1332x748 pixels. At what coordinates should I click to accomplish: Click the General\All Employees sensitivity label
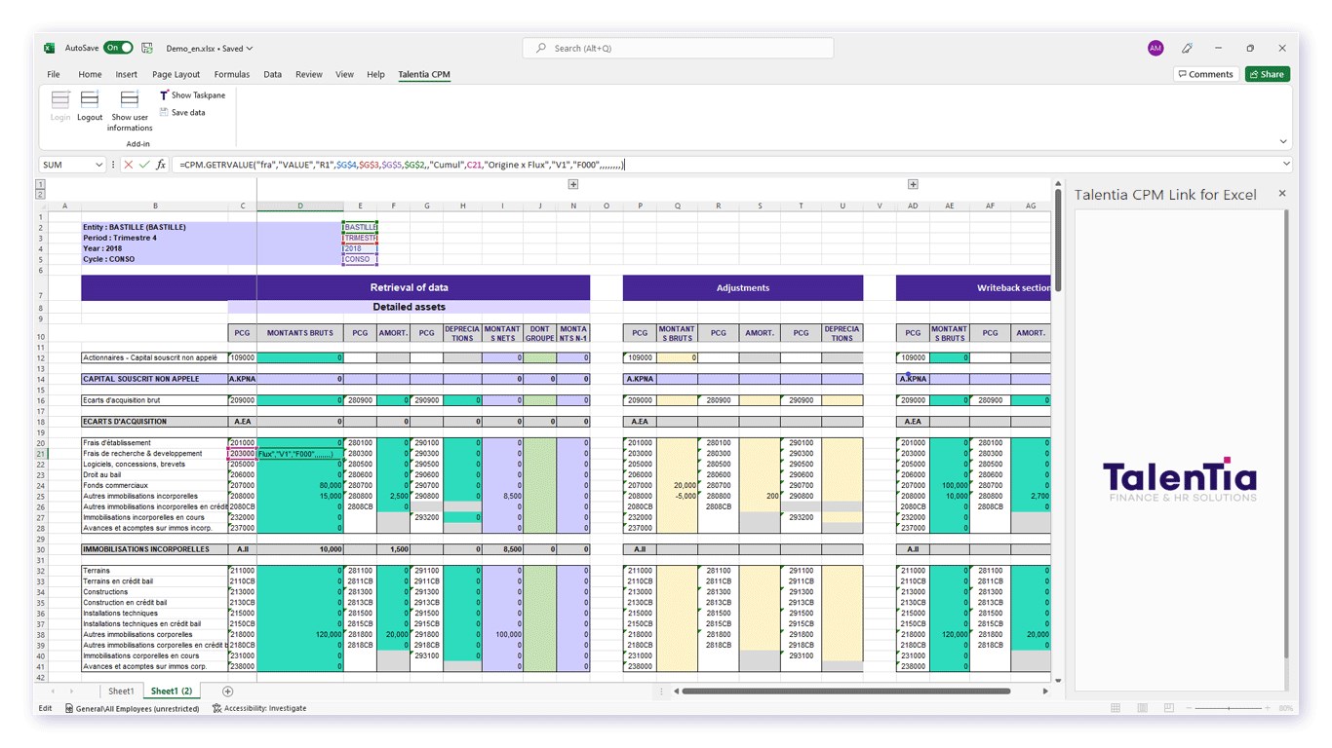coord(132,708)
